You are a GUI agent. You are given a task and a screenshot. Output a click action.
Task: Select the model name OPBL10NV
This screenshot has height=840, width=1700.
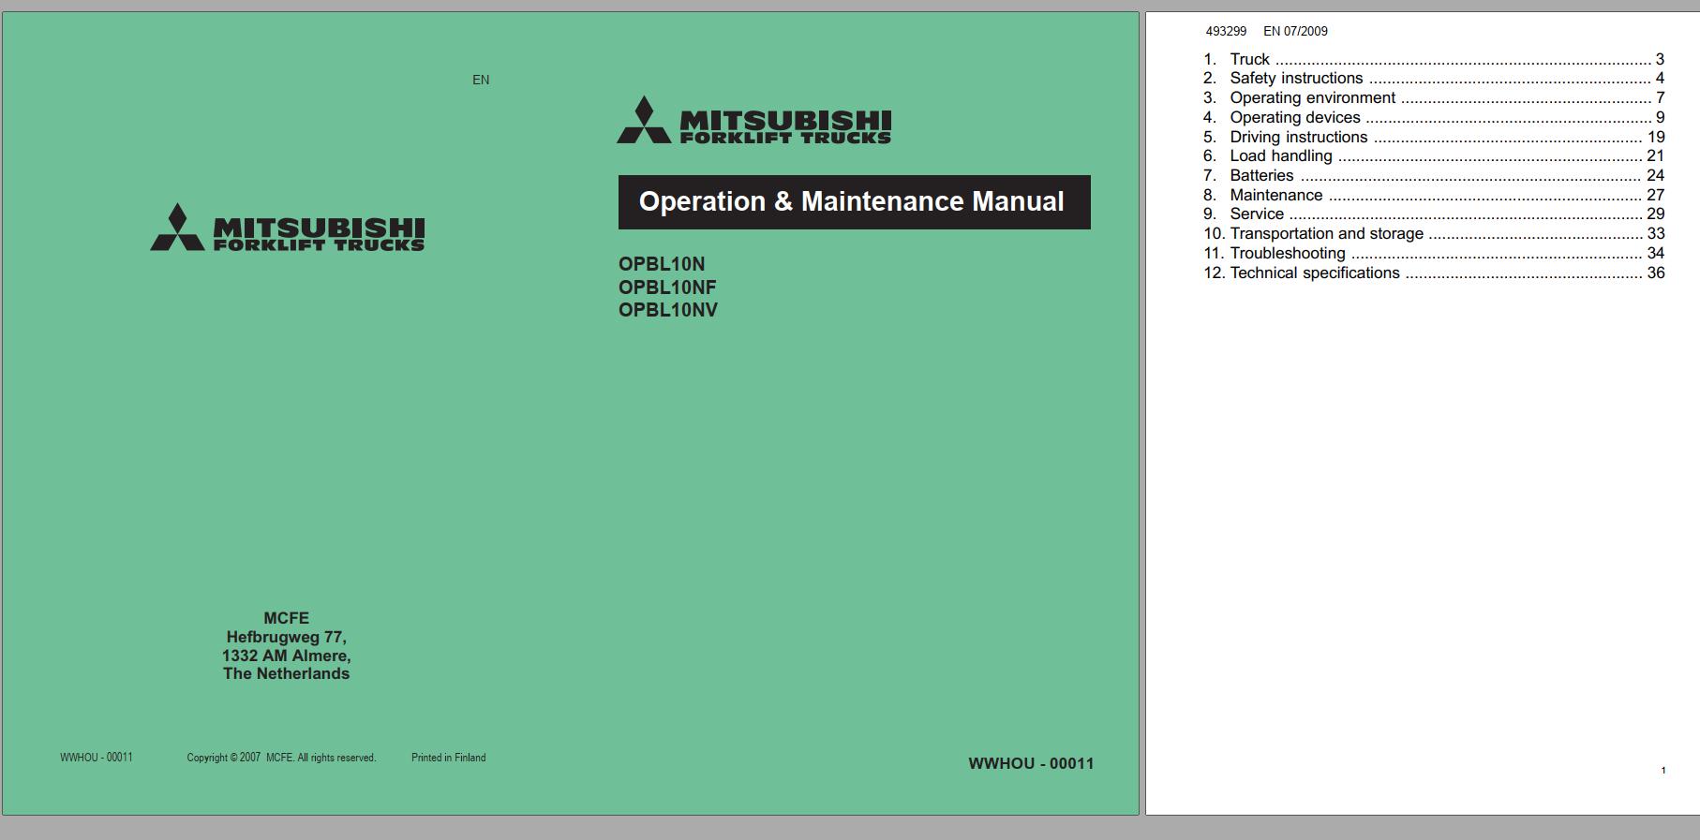[x=668, y=310]
